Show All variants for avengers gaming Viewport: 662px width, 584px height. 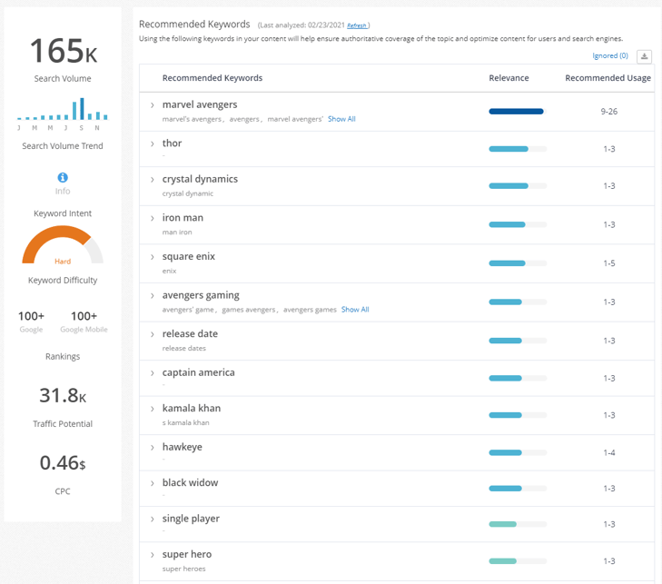pos(355,310)
